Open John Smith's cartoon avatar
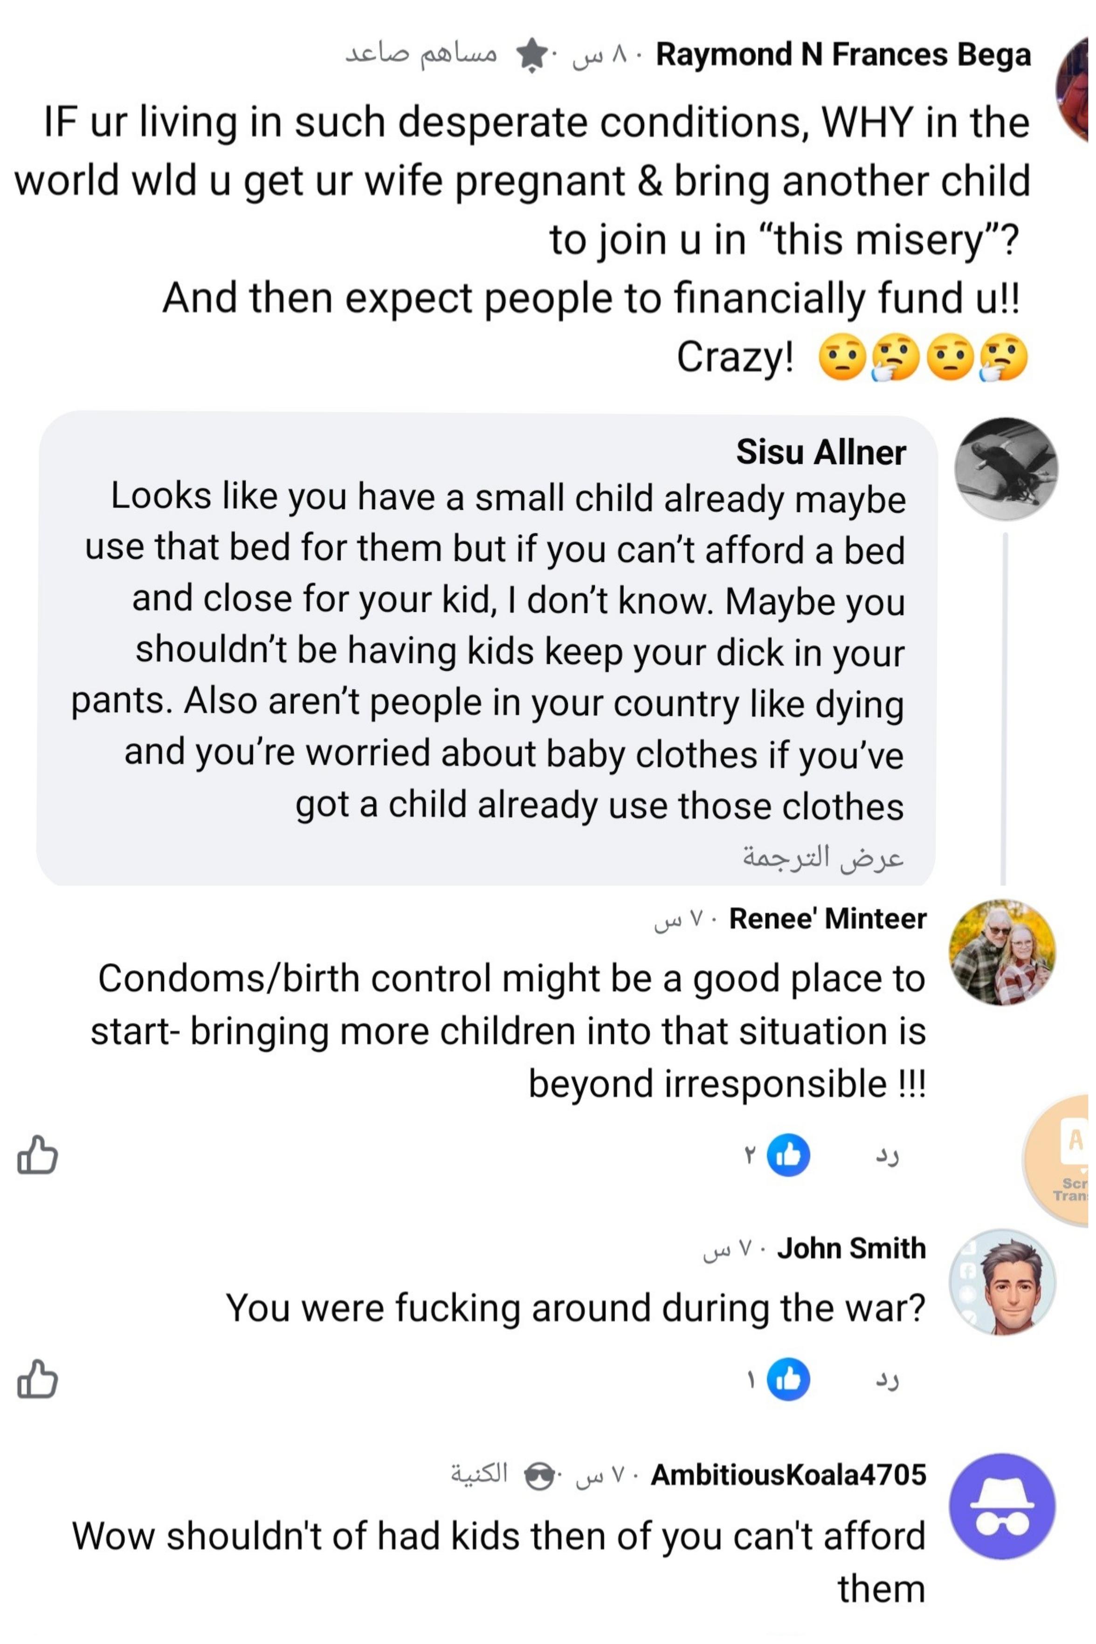The width and height of the screenshot is (1096, 1644). 1002,1281
